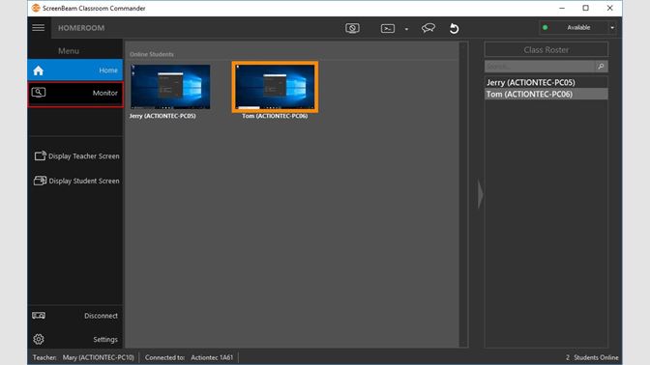
Task: Click the ScreenBeam app logo icon
Action: [36, 8]
